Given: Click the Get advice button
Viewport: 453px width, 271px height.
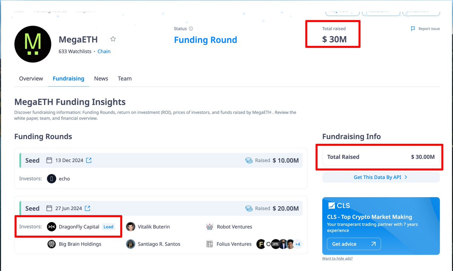Looking at the screenshot, I should pos(354,244).
